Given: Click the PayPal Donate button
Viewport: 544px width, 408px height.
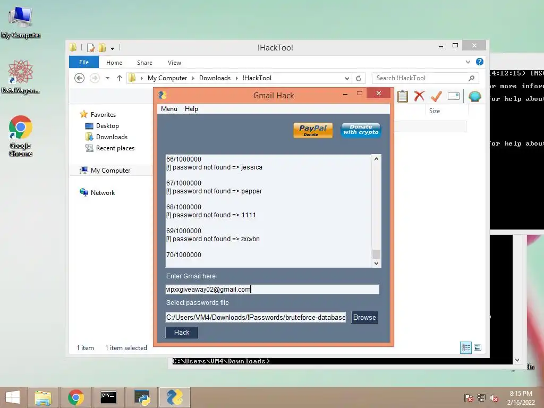Looking at the screenshot, I should tap(313, 130).
